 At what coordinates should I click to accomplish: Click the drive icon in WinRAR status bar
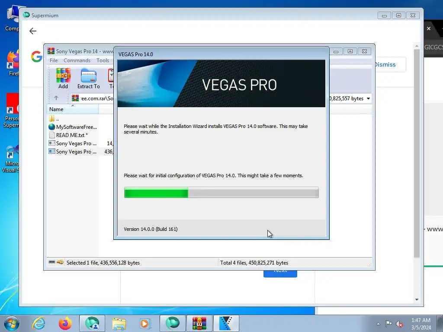coord(52,262)
